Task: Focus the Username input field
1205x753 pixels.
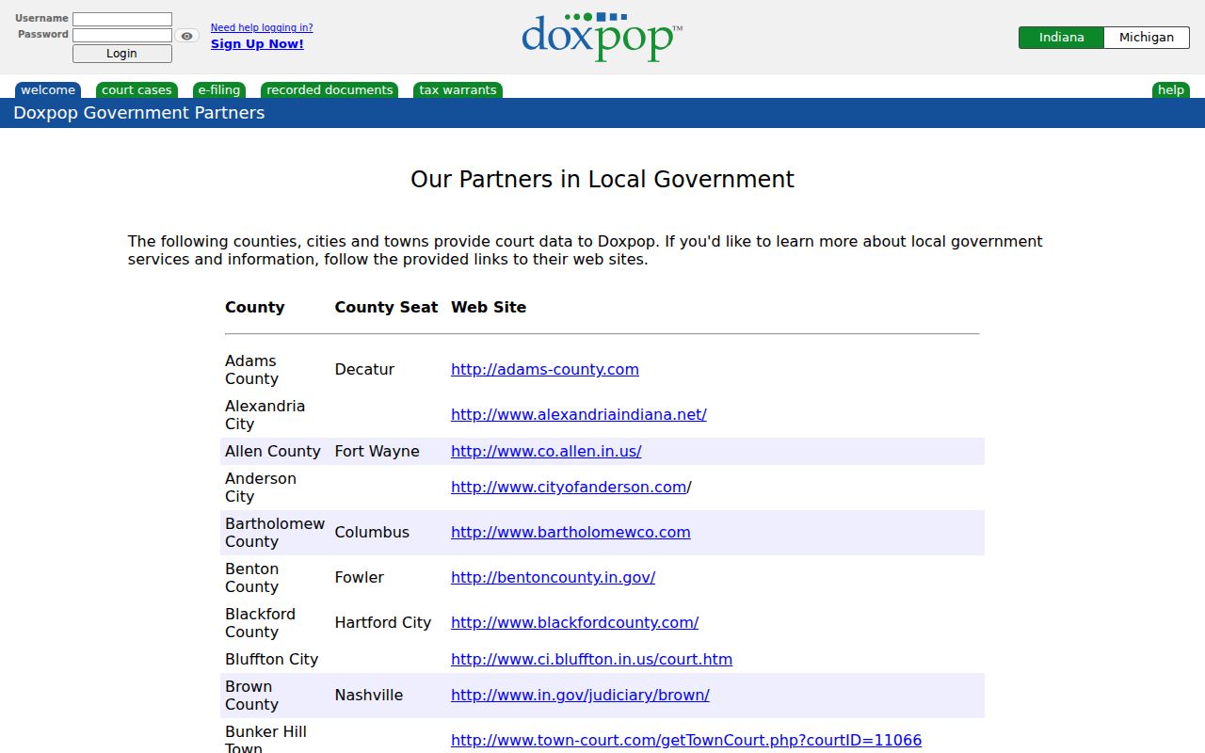Action: (x=122, y=19)
